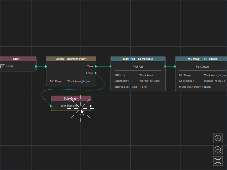Click the Worker_M_0001 character value in Pick Up node
The height and width of the screenshot is (170, 227).
coord(150,81)
